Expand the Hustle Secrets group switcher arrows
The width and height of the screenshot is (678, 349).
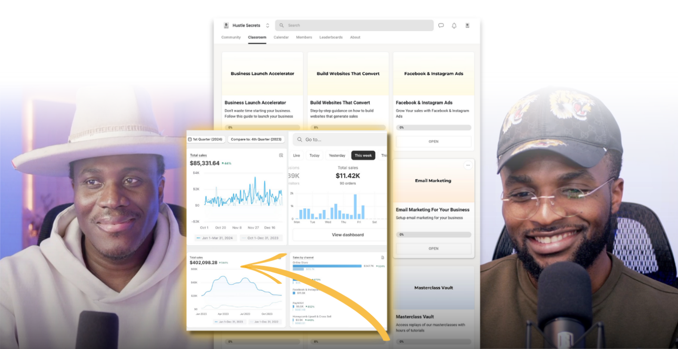pyautogui.click(x=267, y=25)
